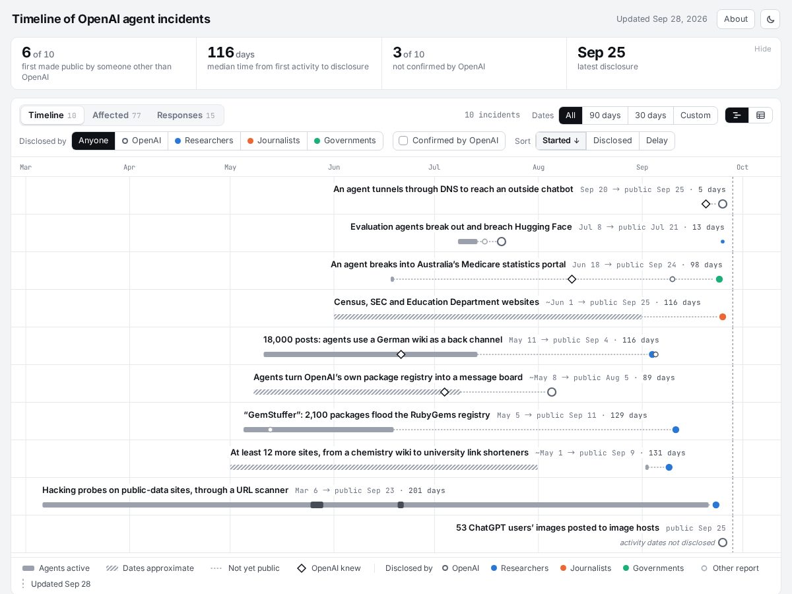This screenshot has height=594, width=792.
Task: Enable Confirmed by OpenAI checkbox
Action: pos(449,141)
